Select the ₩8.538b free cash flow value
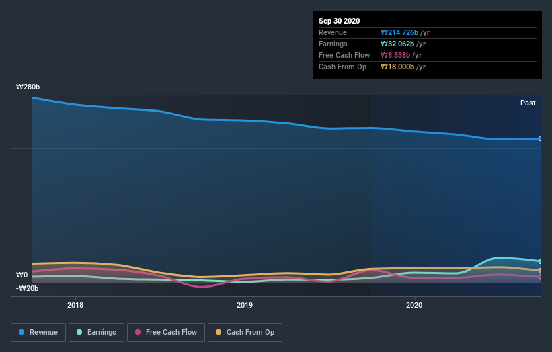Image resolution: width=552 pixels, height=352 pixels. click(x=395, y=55)
